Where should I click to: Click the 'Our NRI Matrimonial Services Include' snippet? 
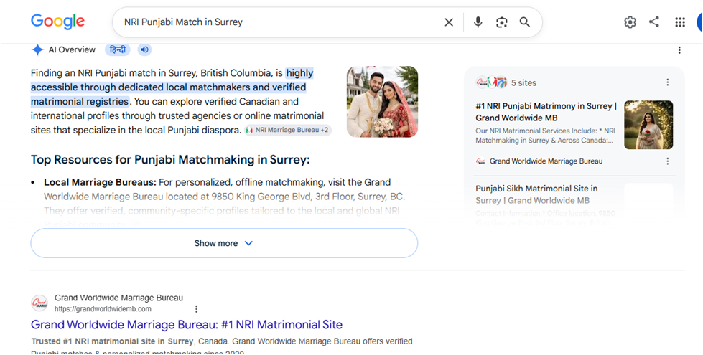pyautogui.click(x=545, y=136)
